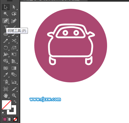Choose the Scissors tool
Screen dimensions: 129x123
[x=14, y=41]
